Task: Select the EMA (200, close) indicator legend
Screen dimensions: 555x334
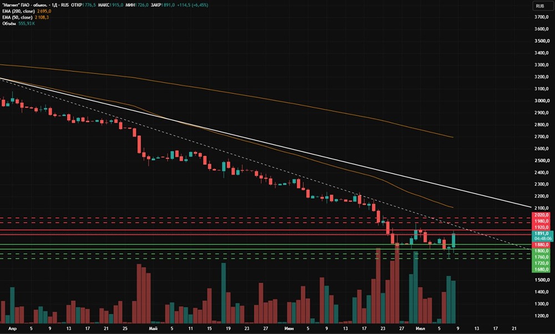Action: click(x=18, y=11)
